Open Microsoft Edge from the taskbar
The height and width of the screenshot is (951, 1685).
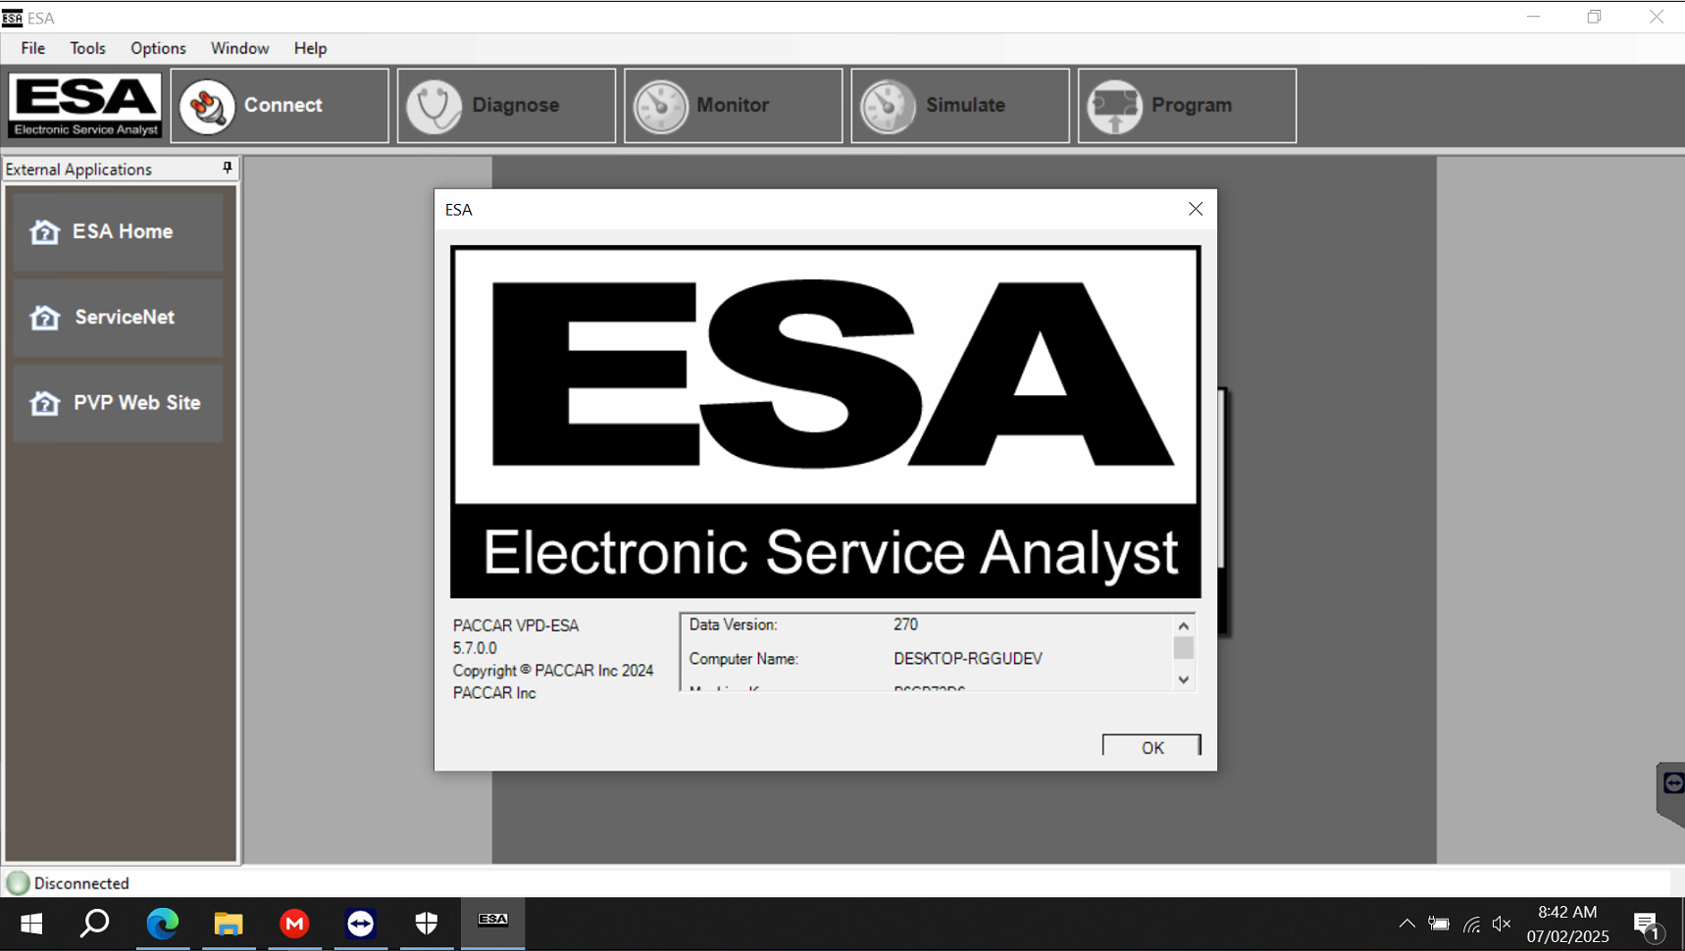tap(163, 924)
